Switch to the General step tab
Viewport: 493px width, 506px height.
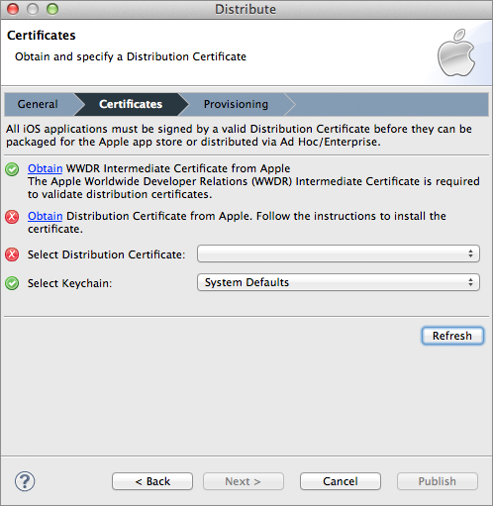pos(38,104)
